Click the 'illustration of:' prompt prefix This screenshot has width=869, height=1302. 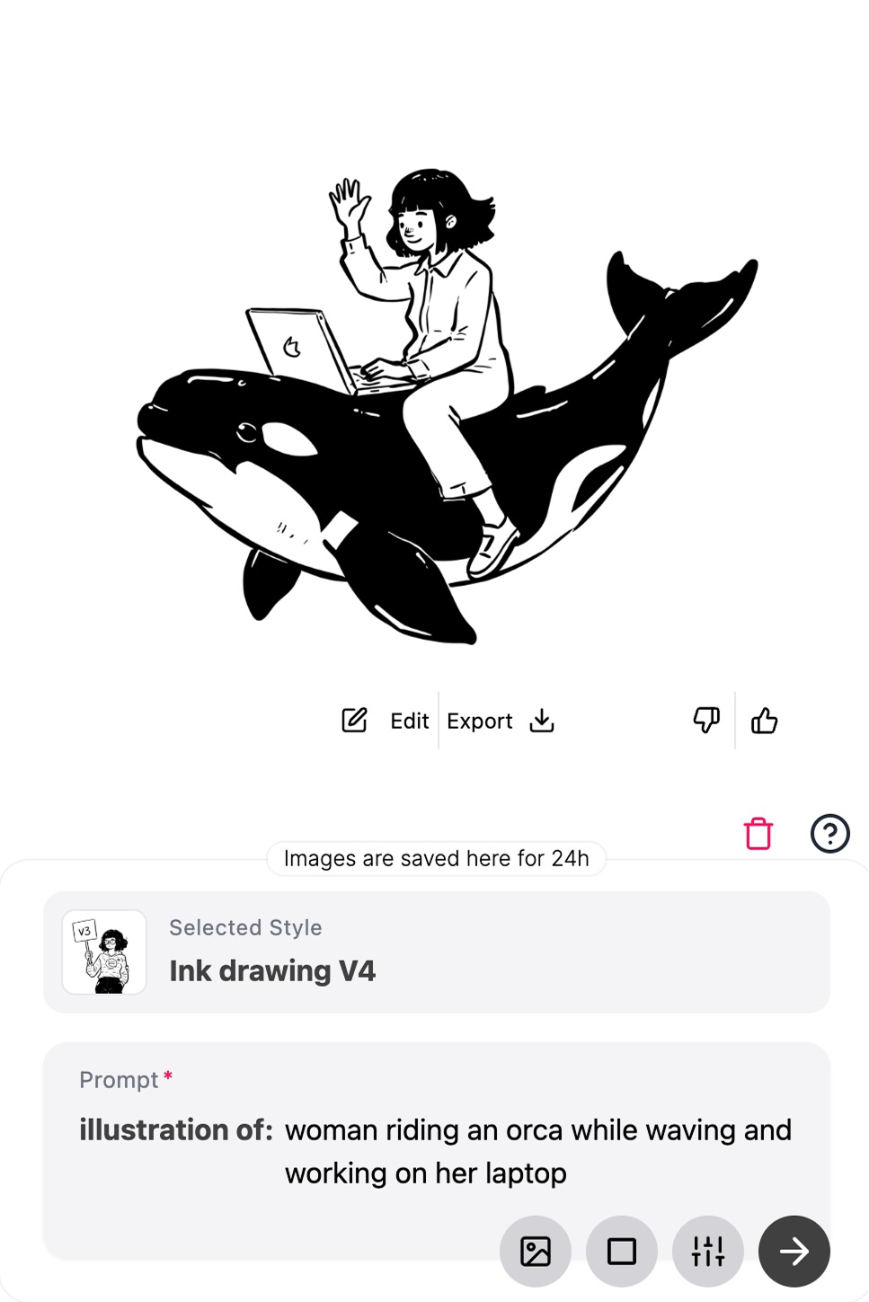[176, 1130]
